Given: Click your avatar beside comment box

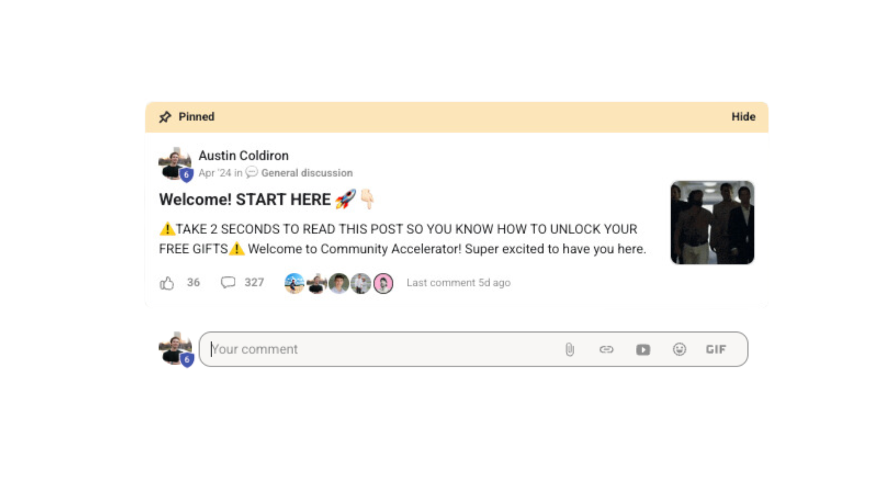Looking at the screenshot, I should point(176,349).
